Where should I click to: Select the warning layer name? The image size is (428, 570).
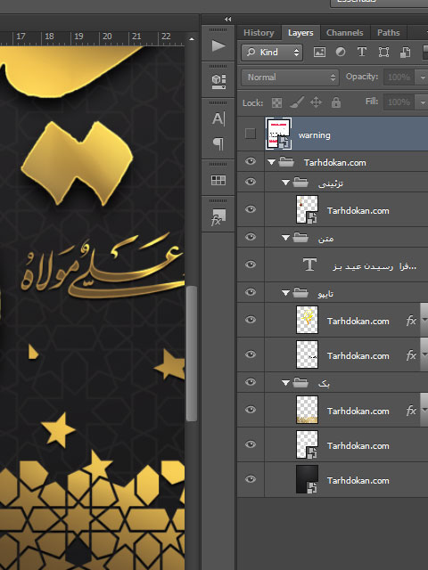(x=315, y=135)
